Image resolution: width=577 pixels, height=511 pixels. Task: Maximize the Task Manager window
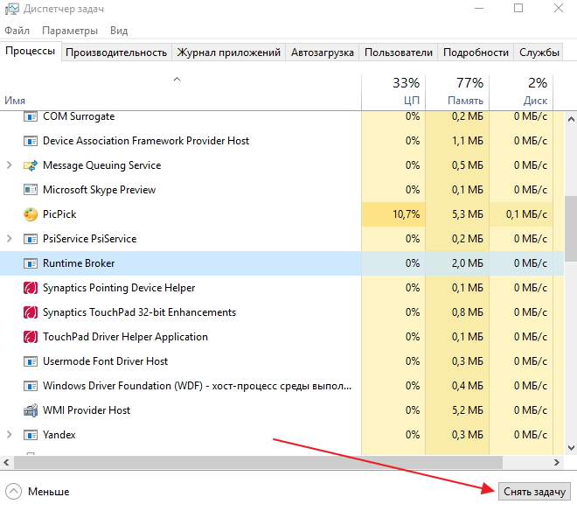point(518,8)
